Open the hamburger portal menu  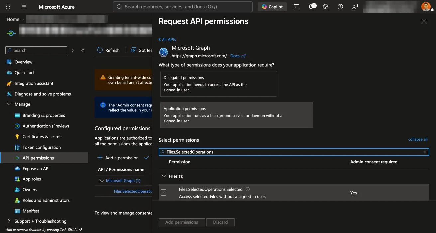click(24, 7)
